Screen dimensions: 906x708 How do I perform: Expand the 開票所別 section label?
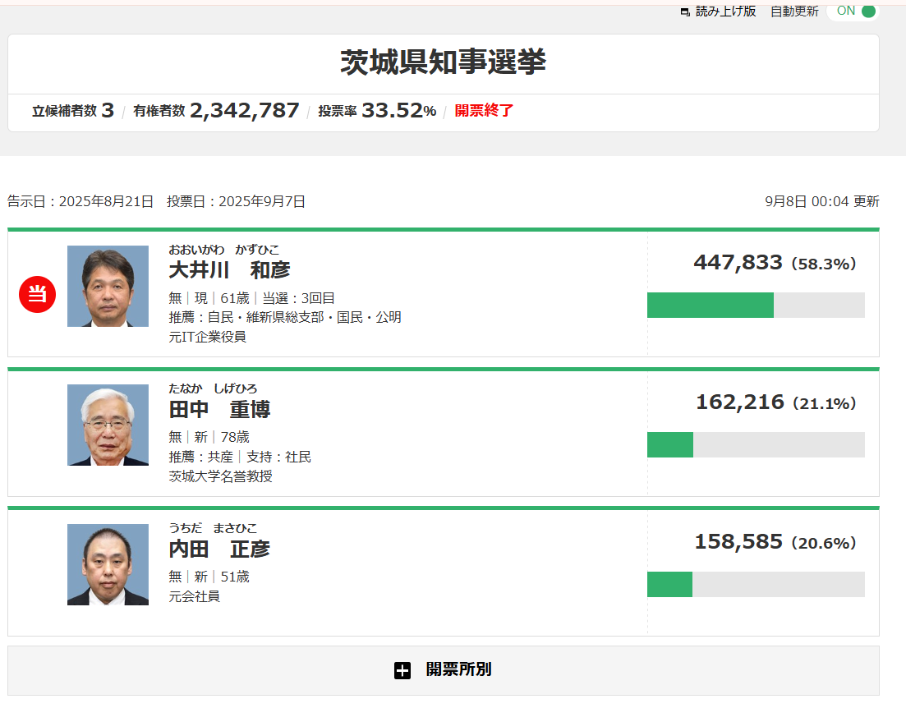pos(458,669)
